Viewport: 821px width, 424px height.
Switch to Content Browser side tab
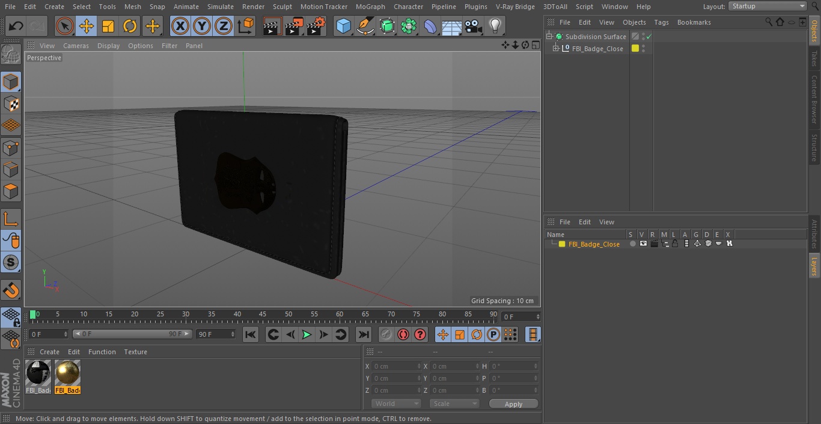point(814,99)
